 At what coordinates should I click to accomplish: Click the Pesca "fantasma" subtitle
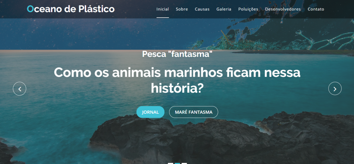point(177,54)
